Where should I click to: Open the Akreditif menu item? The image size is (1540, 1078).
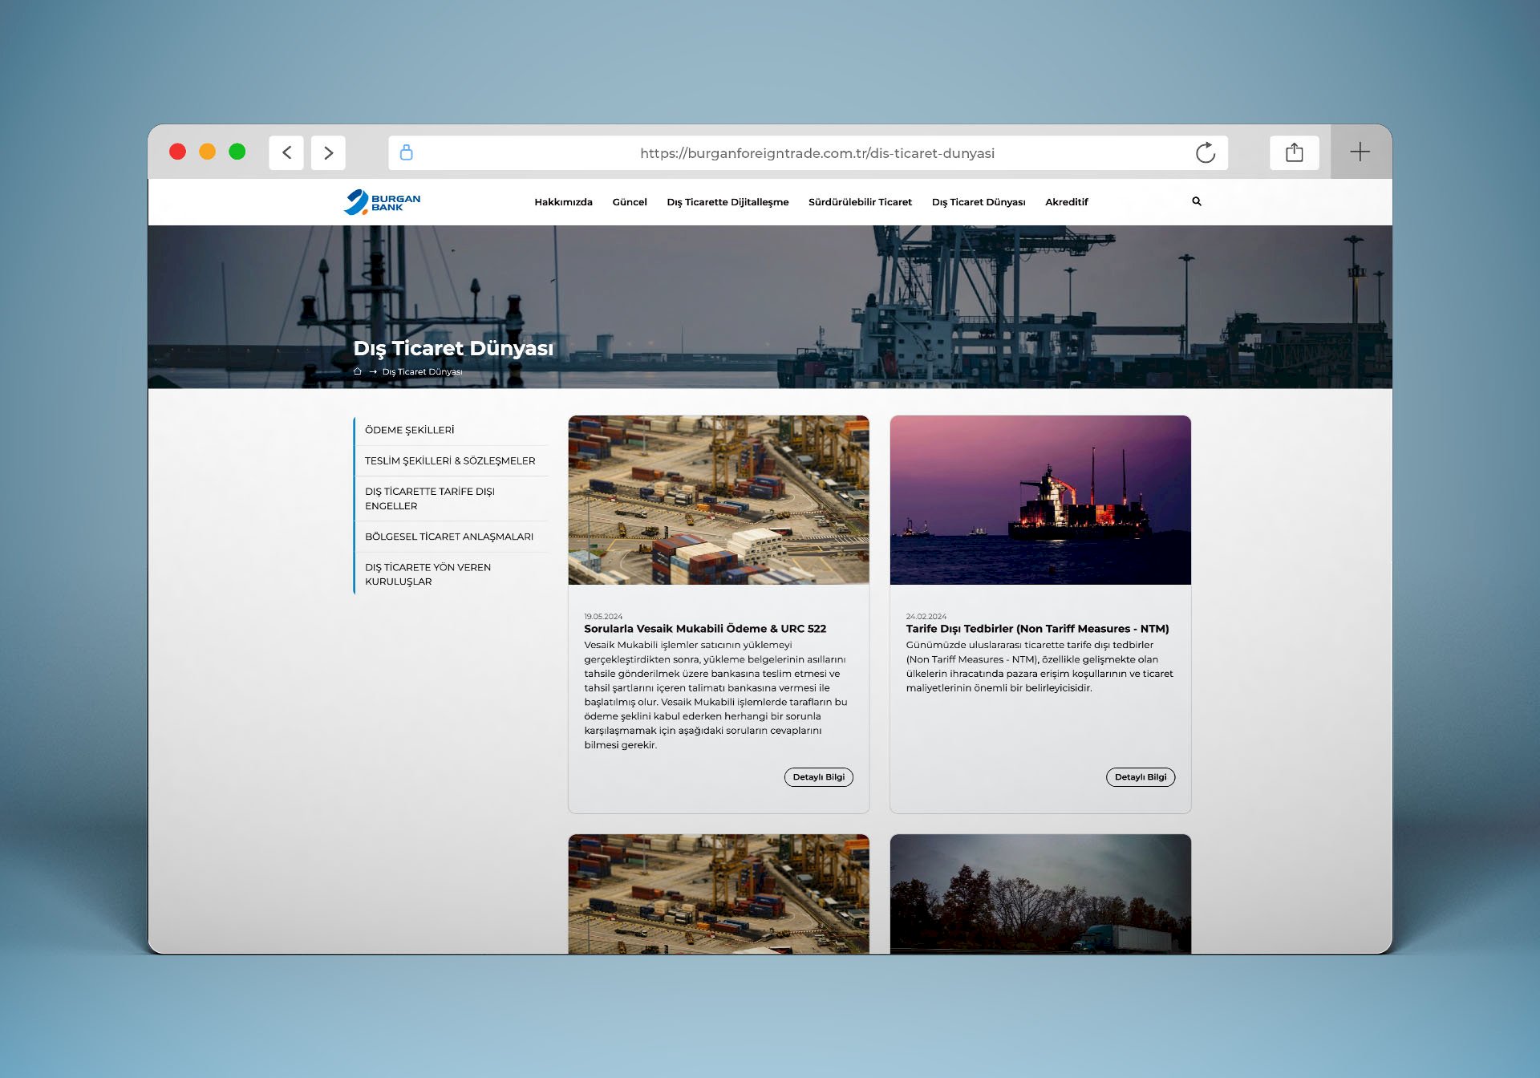[x=1066, y=202]
